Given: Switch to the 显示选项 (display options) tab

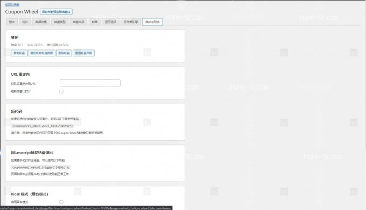Looking at the screenshot, I should [111, 22].
